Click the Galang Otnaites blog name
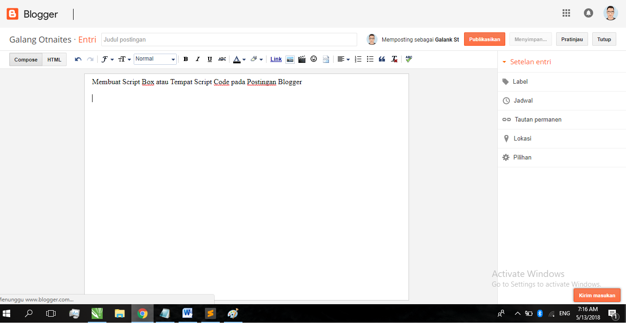Viewport: 626px width, 325px height. [40, 40]
